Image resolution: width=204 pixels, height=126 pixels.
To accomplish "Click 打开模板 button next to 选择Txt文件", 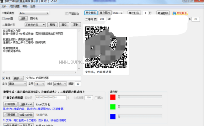I will click(x=10, y=115).
